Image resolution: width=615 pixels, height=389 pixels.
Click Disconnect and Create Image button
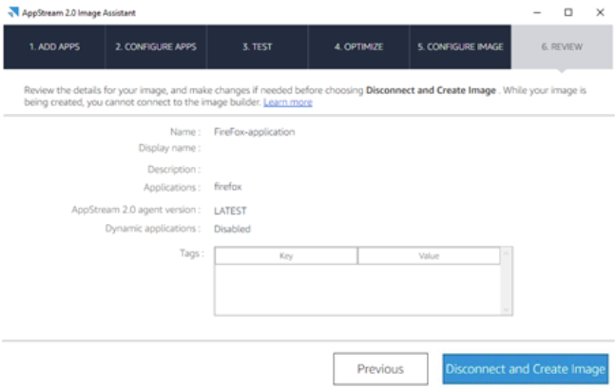point(526,369)
